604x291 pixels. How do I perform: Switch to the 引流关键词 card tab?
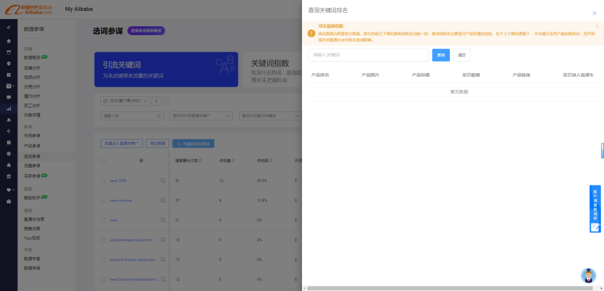click(166, 70)
